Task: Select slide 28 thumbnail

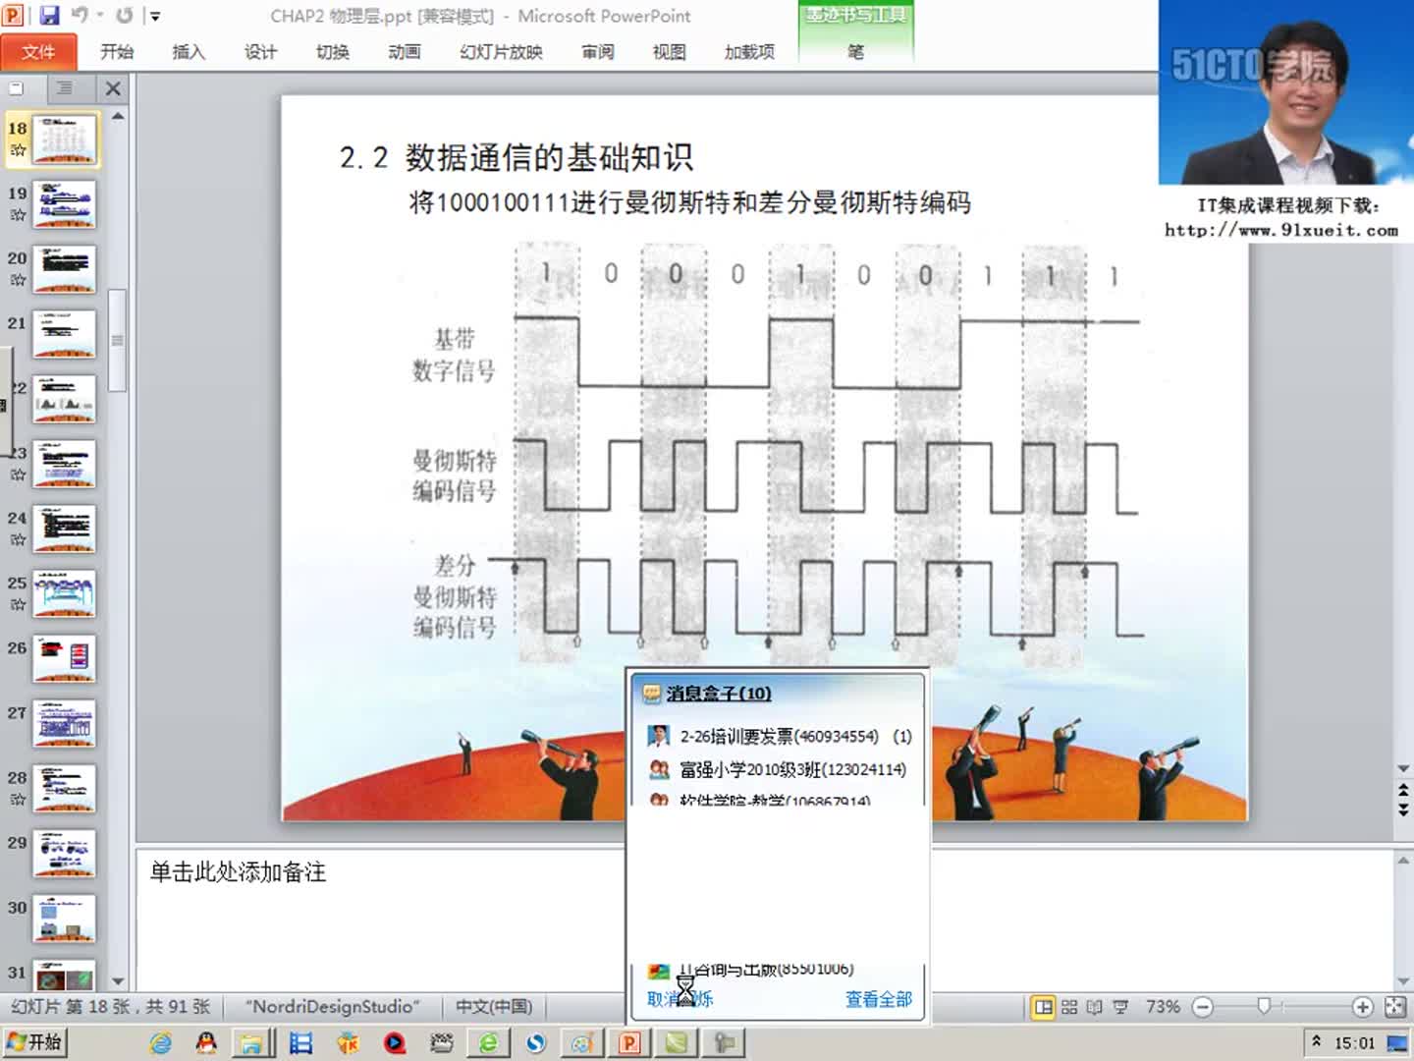Action: click(x=65, y=788)
